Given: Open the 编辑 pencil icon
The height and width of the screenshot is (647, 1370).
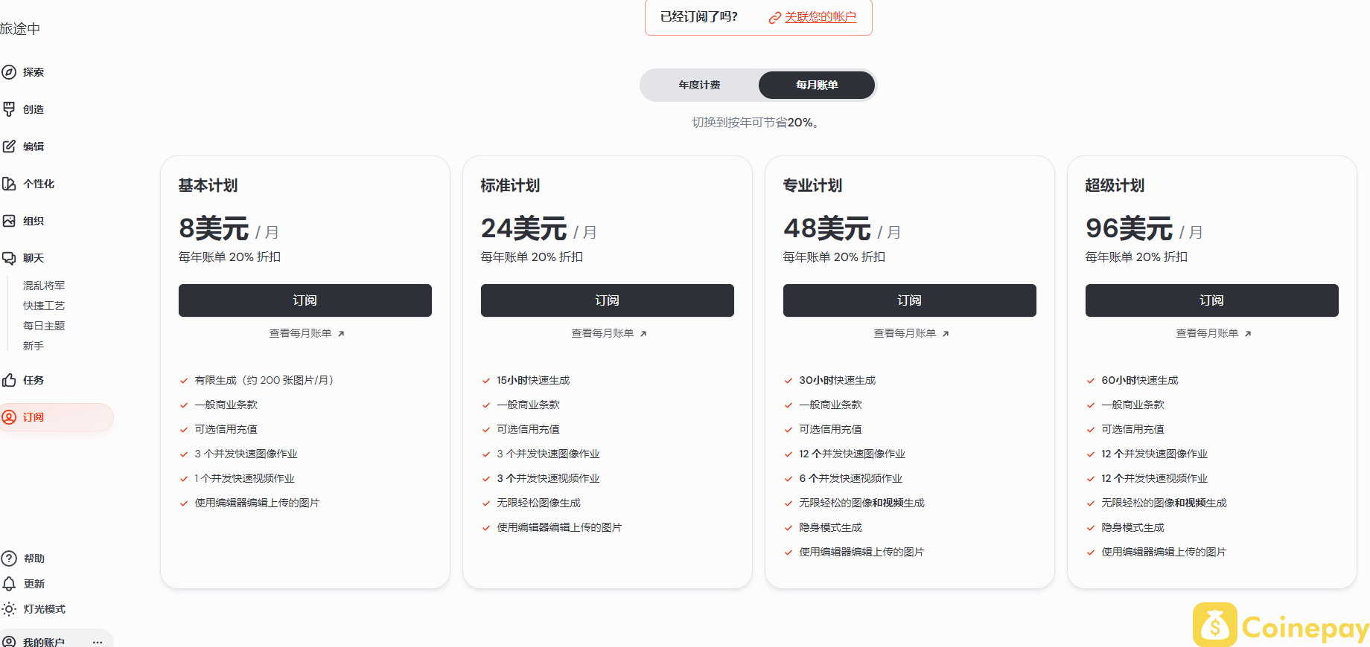Looking at the screenshot, I should click(9, 147).
